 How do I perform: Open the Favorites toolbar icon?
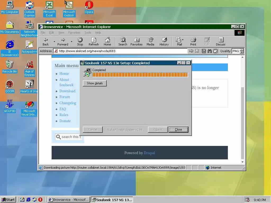(137, 42)
